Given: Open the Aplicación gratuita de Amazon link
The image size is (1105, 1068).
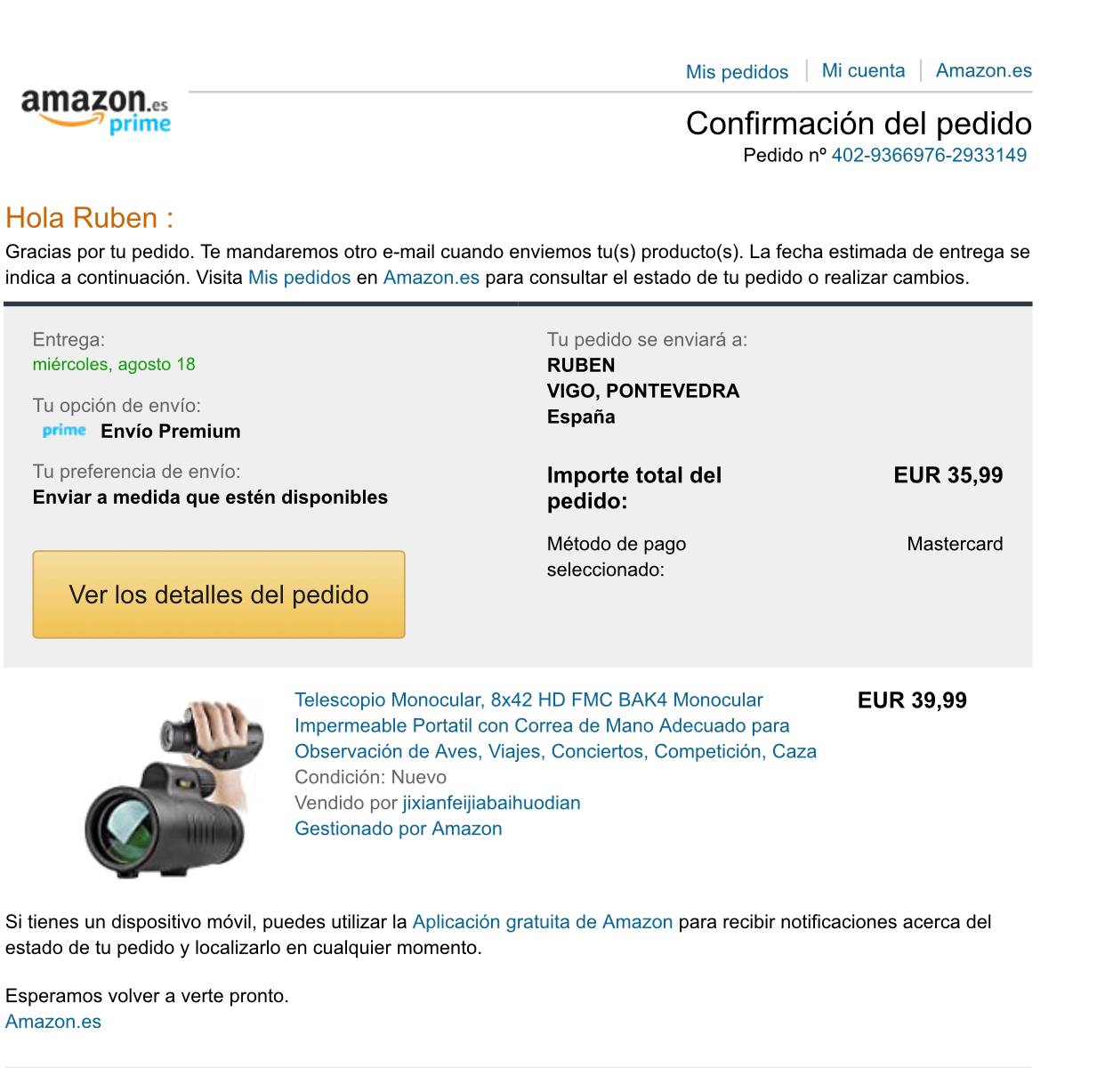Looking at the screenshot, I should click(543, 922).
